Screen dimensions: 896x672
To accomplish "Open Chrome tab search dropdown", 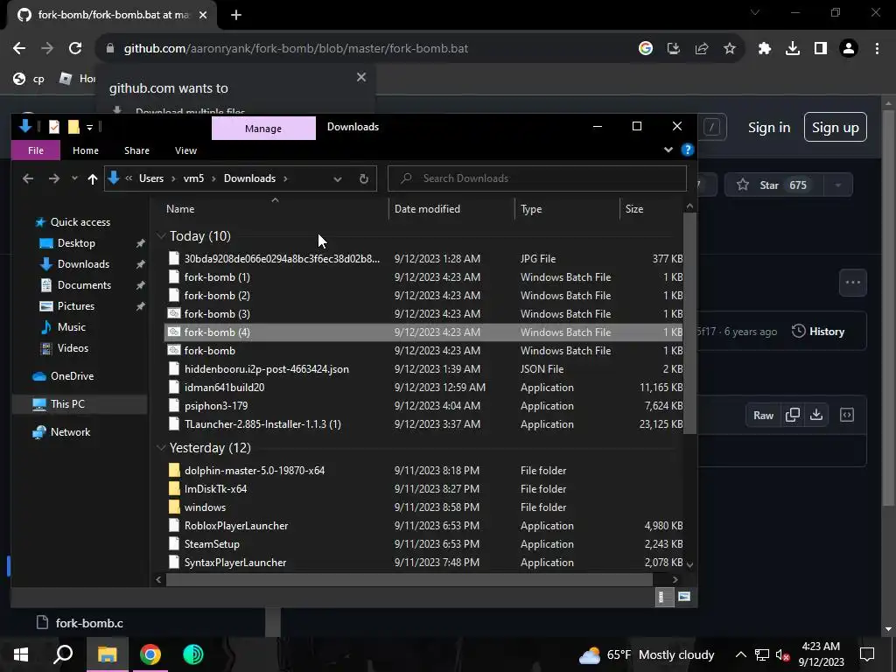I will point(755,12).
